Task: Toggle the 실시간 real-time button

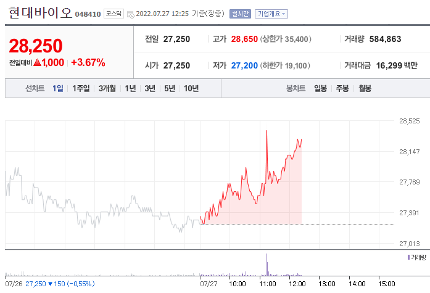Action: [240, 14]
